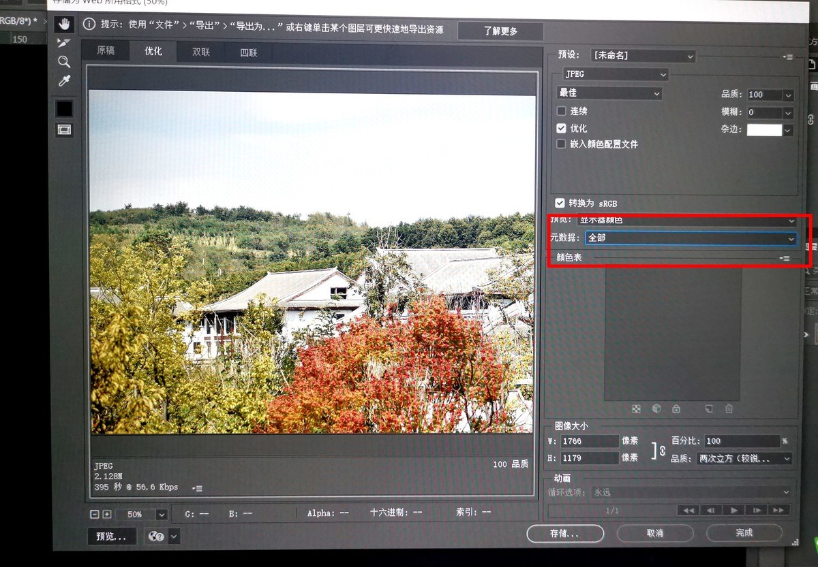Select the Eyedropper tool
This screenshot has height=567, width=818.
coord(64,81)
